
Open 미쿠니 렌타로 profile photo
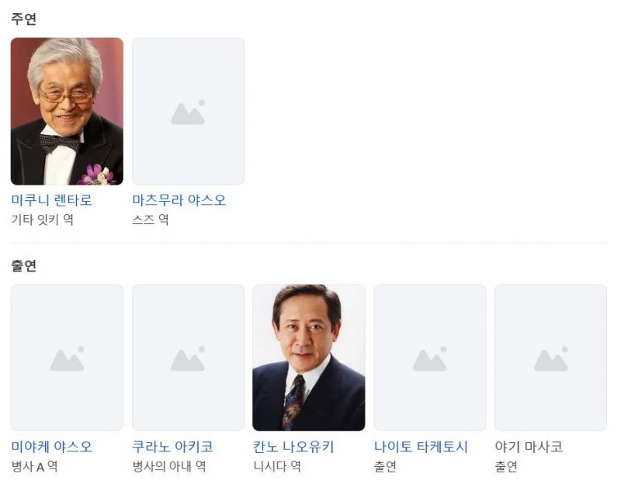[67, 111]
